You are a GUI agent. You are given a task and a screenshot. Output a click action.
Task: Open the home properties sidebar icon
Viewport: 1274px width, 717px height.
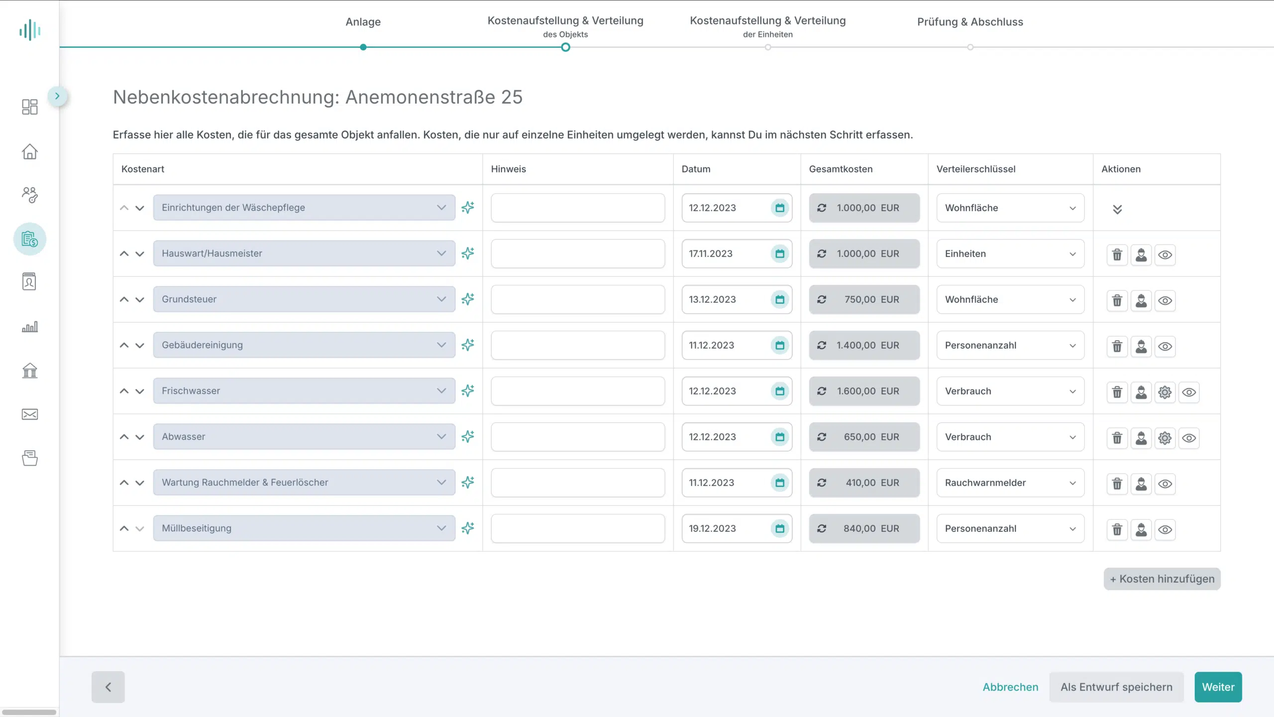pyautogui.click(x=30, y=151)
